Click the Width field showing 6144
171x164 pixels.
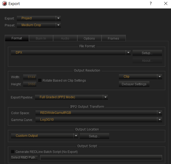pos(30,77)
